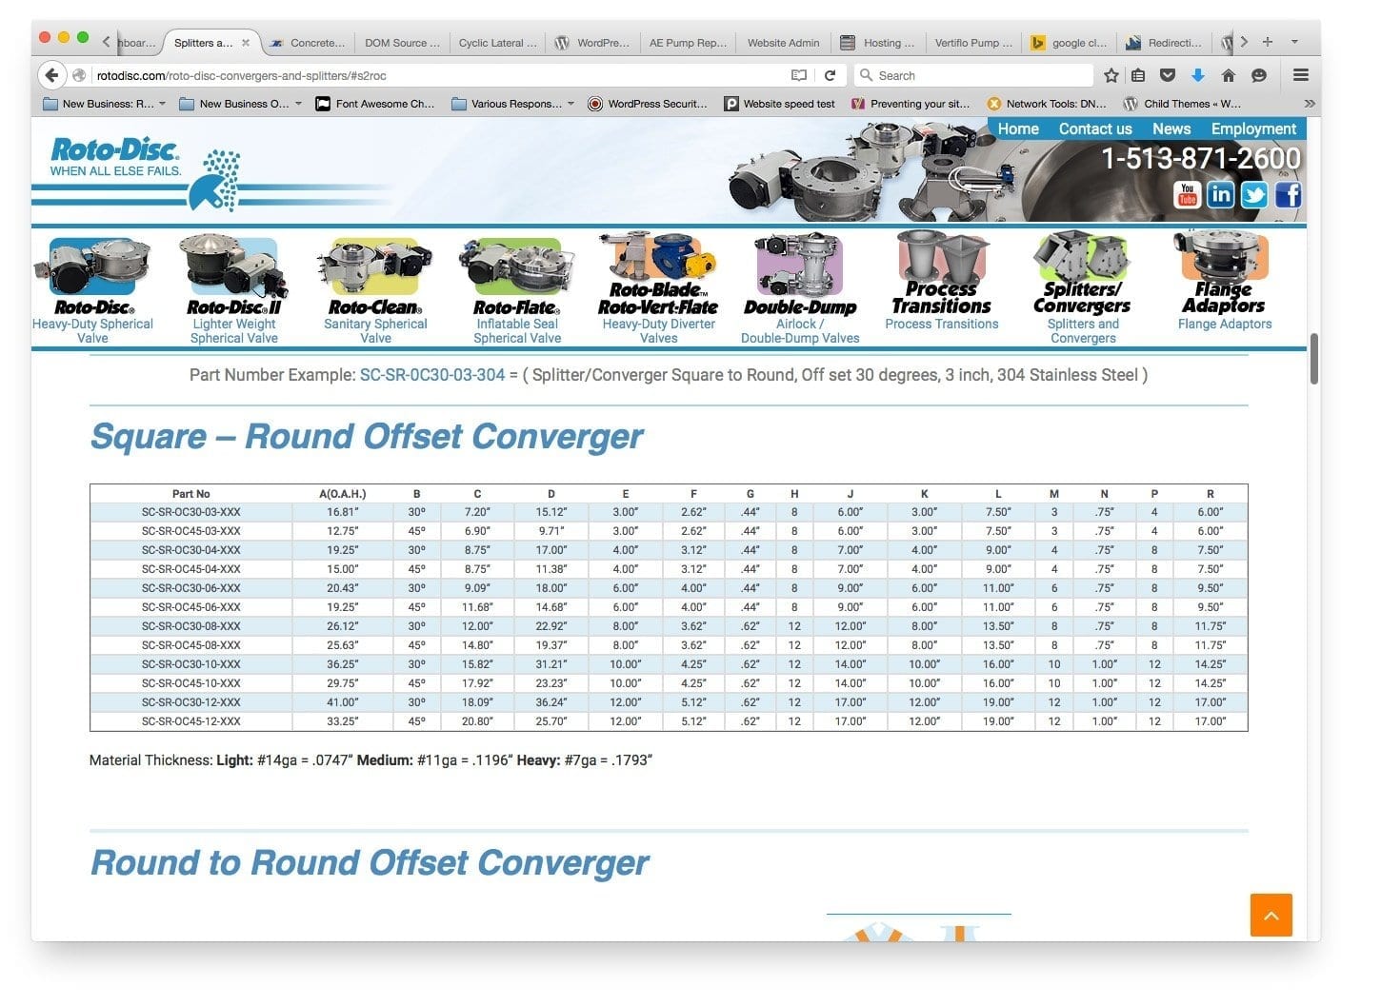Open Flange Adaptors product

[1224, 281]
